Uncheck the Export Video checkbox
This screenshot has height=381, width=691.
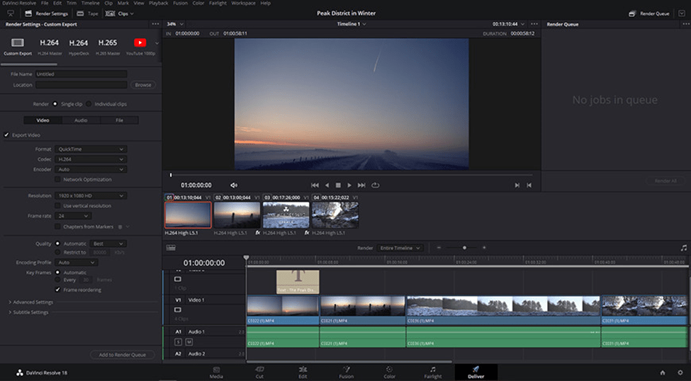pos(6,135)
